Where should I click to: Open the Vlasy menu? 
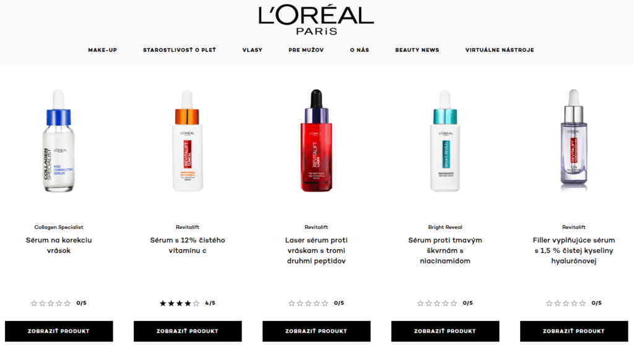coord(253,50)
